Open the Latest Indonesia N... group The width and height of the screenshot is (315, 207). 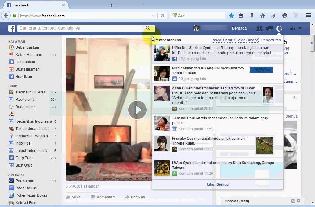point(33,151)
